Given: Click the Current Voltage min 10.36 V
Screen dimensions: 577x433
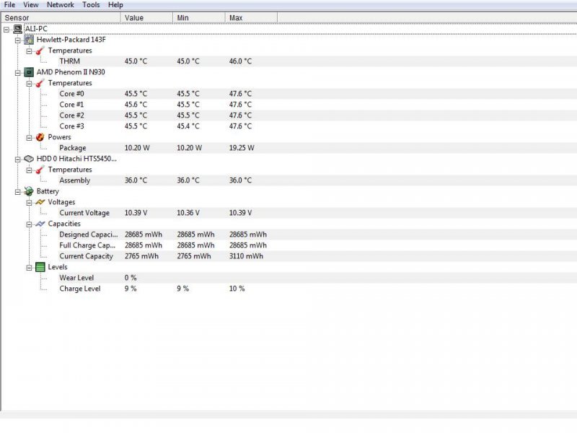Looking at the screenshot, I should tap(188, 213).
